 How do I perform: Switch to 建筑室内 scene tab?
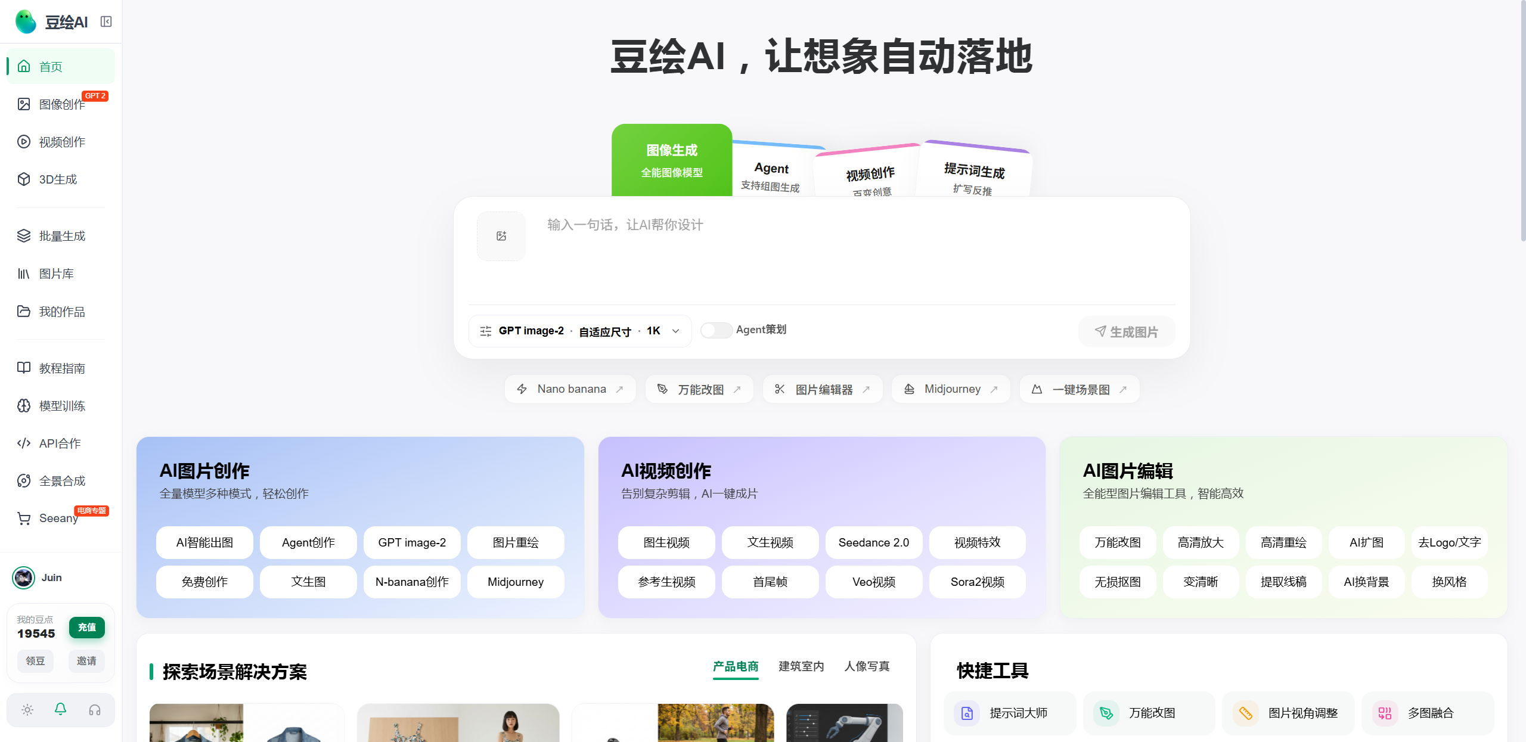coord(801,666)
